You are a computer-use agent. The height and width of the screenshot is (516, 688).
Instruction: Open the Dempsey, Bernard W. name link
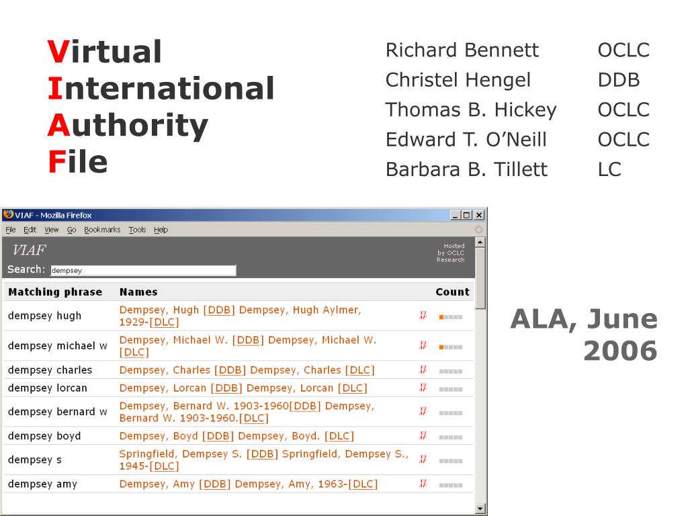(247, 412)
